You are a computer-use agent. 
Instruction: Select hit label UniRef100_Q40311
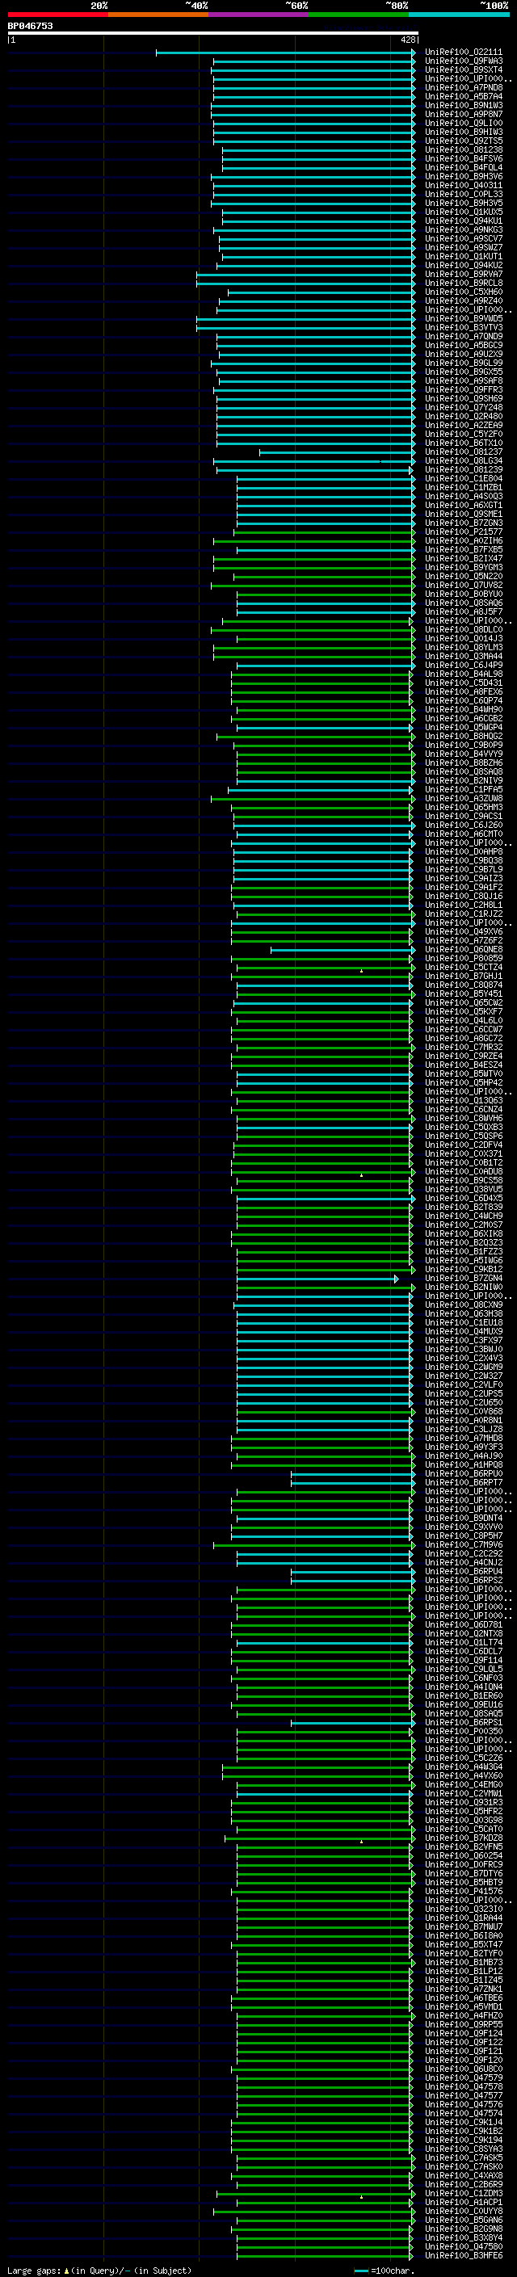pyautogui.click(x=463, y=186)
